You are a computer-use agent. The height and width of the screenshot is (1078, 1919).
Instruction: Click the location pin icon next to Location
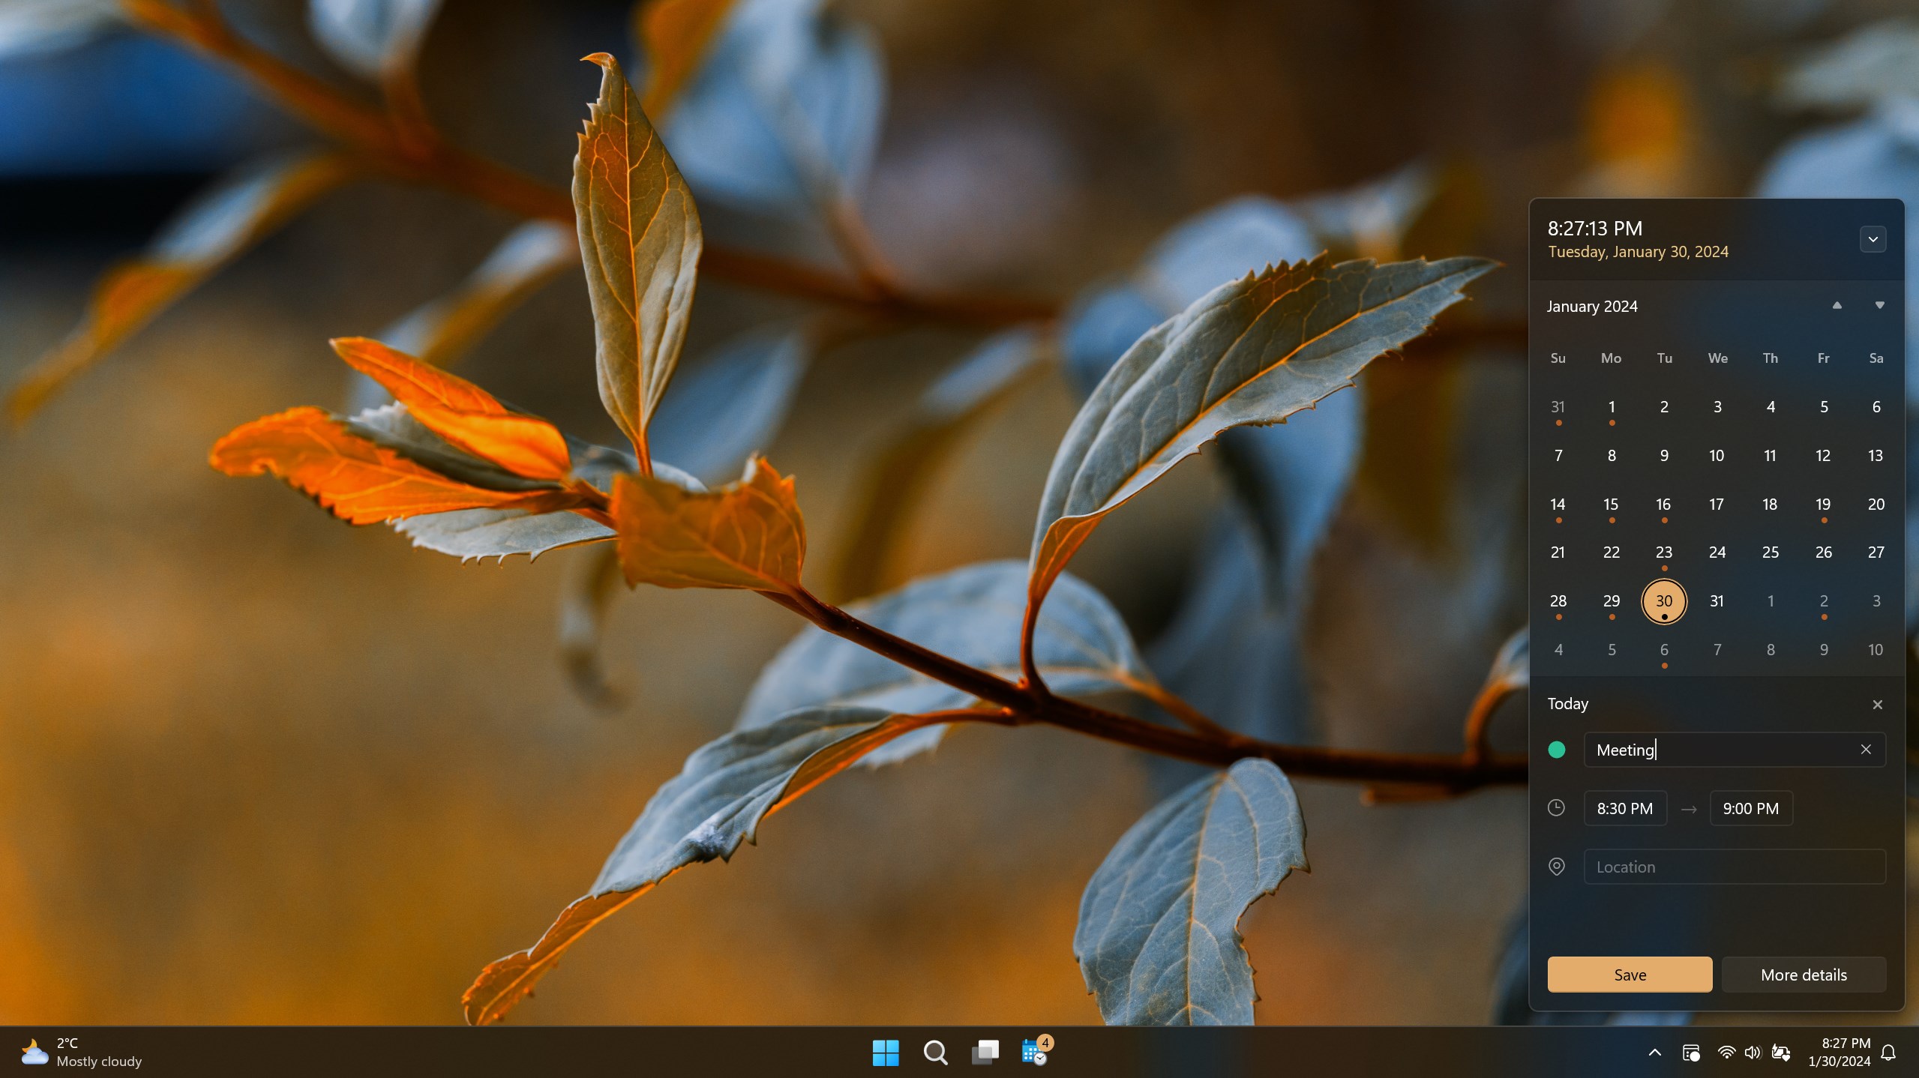1557,866
